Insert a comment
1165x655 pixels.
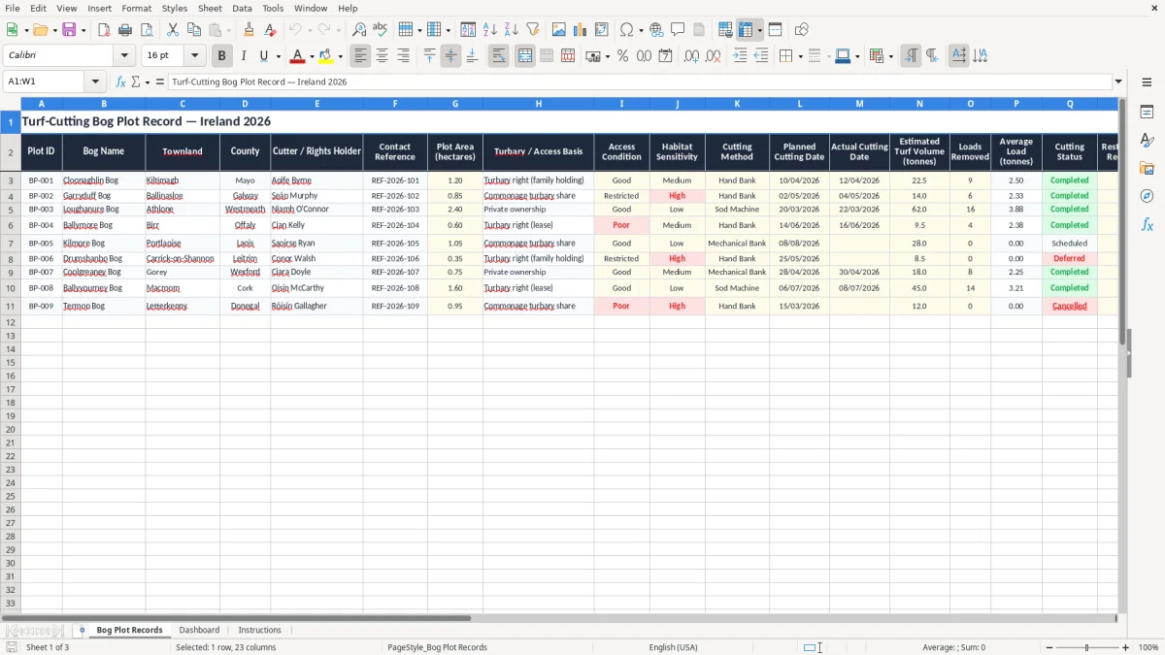tap(678, 30)
